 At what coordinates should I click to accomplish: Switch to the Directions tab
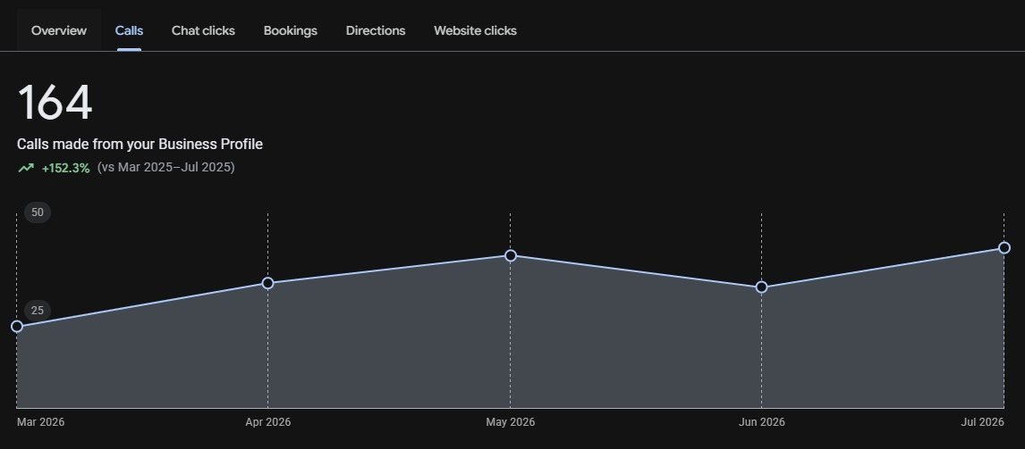click(x=376, y=30)
